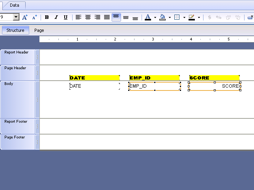
Task: Justify text alignment
Action: [x=107, y=17]
